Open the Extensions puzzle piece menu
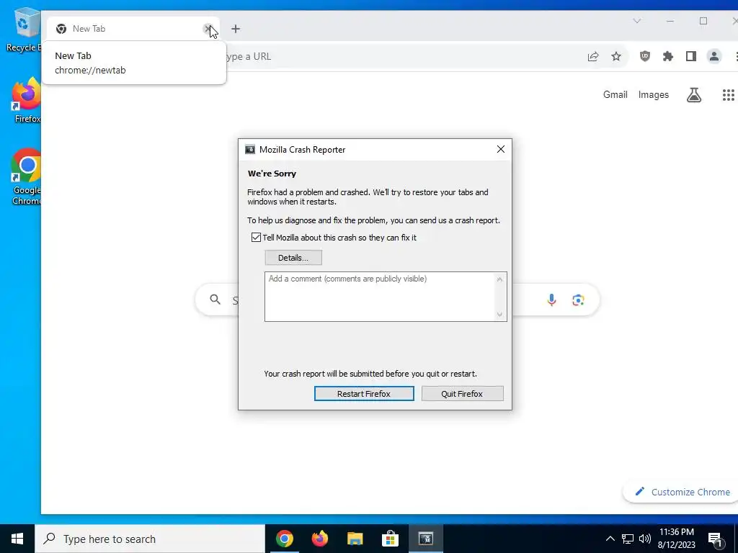The image size is (738, 553). [x=668, y=56]
